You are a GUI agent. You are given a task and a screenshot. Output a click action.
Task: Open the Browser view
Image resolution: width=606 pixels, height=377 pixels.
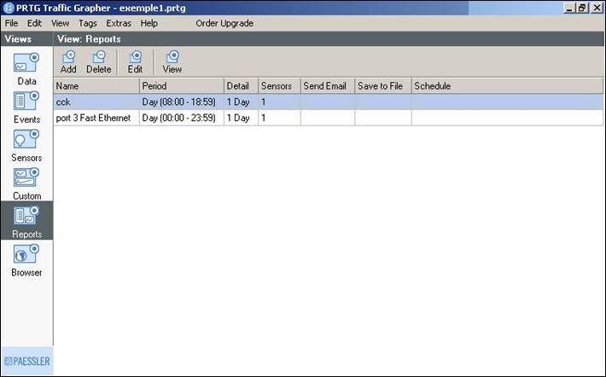click(26, 259)
